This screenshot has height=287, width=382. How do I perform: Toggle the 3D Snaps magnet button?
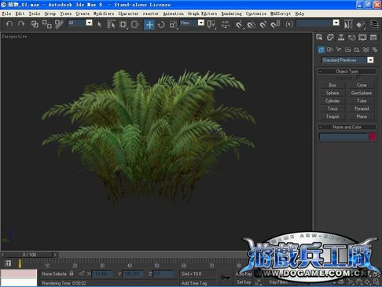(239, 24)
